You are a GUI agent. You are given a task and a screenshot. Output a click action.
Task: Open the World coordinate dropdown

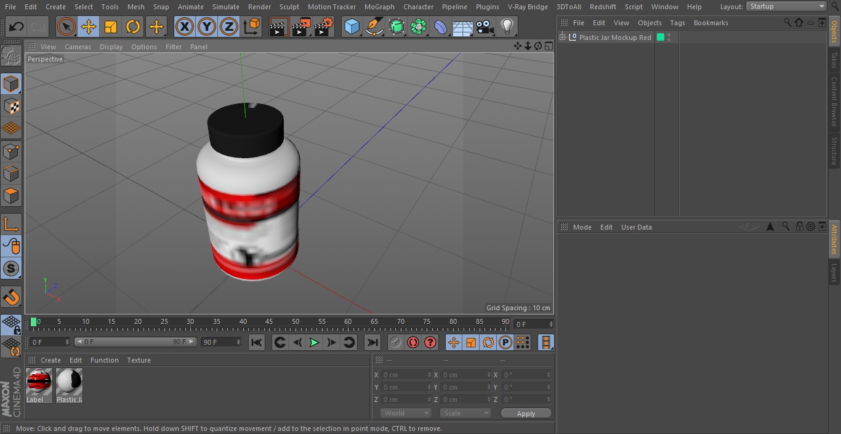click(x=406, y=413)
